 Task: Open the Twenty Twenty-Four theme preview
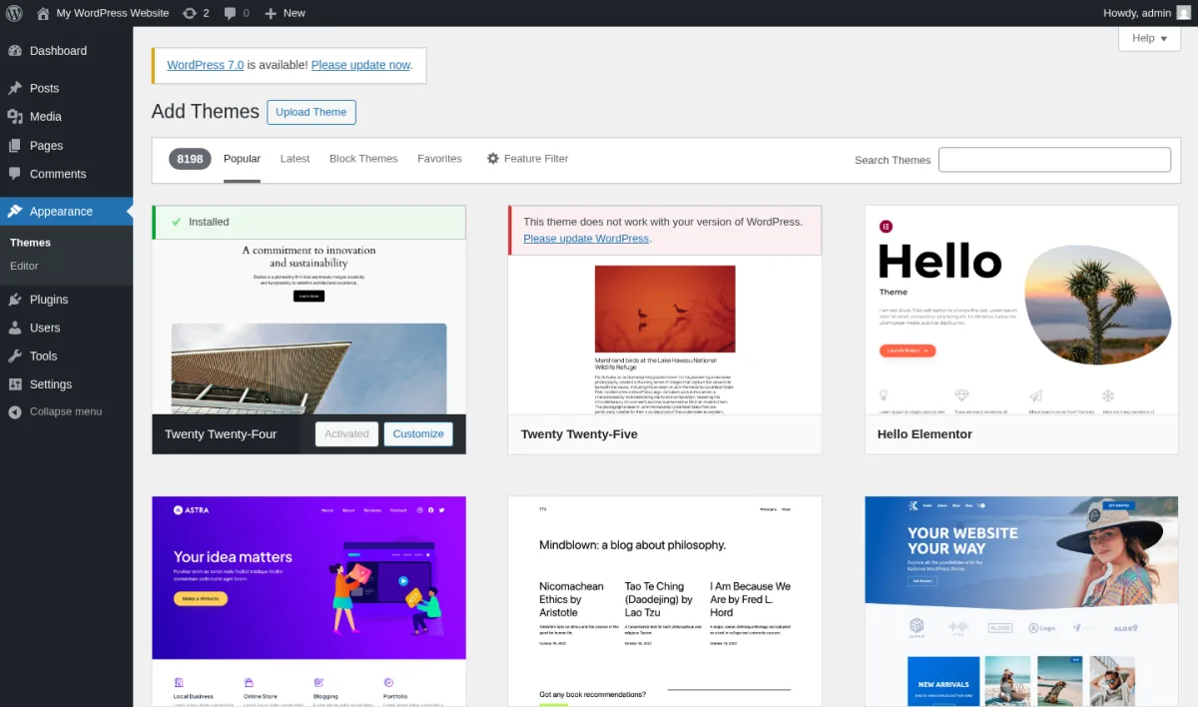pos(308,327)
